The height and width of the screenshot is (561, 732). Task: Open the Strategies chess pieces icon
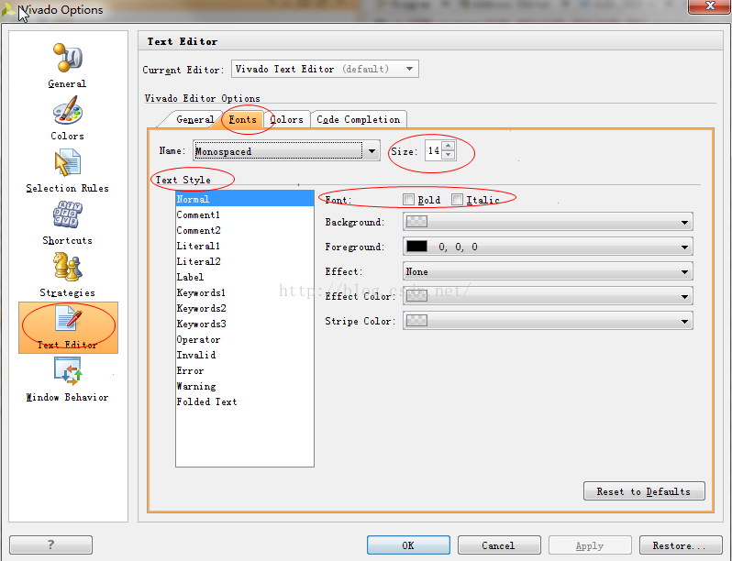(67, 267)
